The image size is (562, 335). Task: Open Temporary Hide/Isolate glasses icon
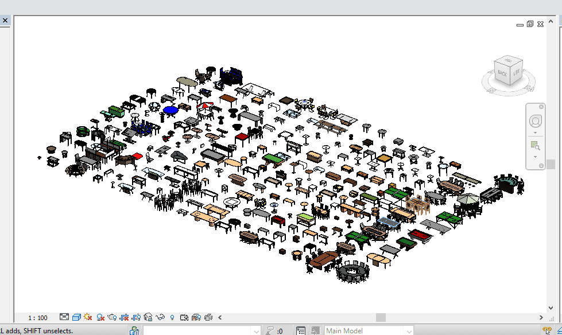tap(160, 317)
